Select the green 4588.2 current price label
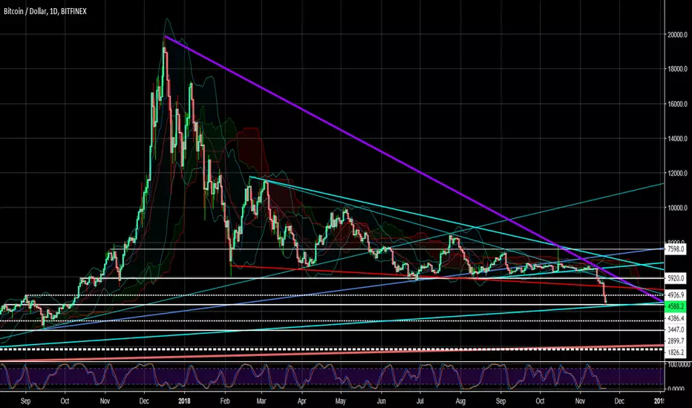The image size is (692, 408). coord(675,306)
